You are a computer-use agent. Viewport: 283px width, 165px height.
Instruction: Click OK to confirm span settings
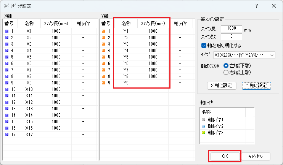224,156
